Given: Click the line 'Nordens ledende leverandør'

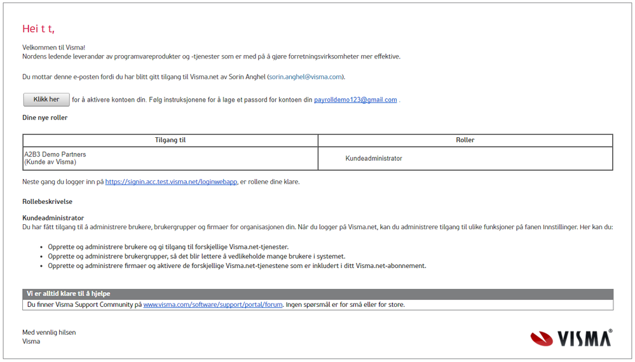Looking at the screenshot, I should point(212,57).
